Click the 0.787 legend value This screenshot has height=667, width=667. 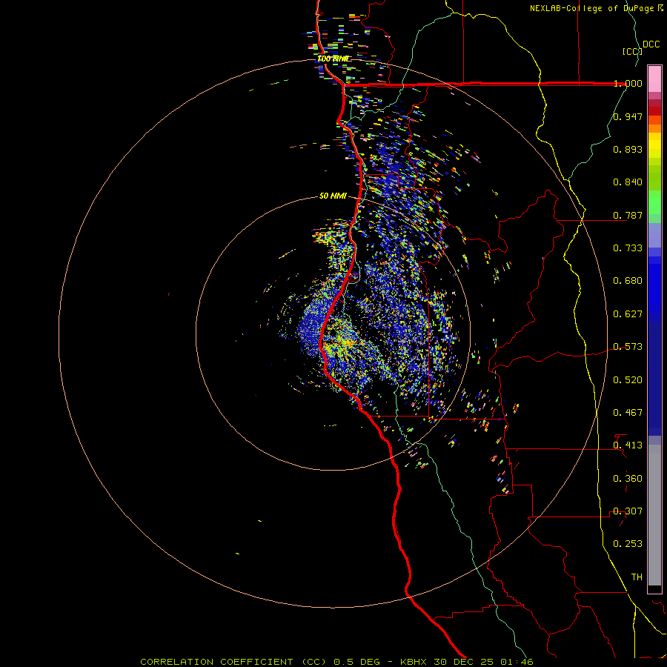click(x=628, y=215)
